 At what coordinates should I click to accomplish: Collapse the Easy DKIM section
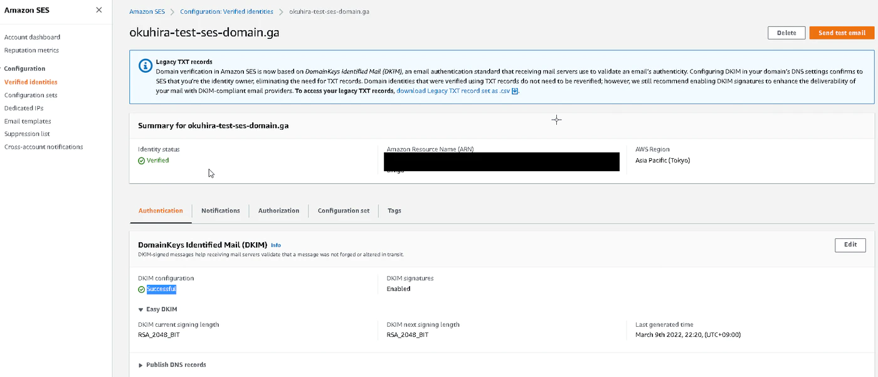click(x=141, y=309)
